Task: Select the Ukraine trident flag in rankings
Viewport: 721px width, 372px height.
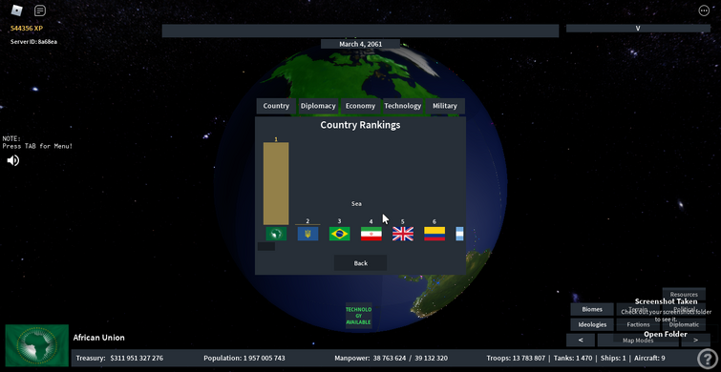Action: 307,234
